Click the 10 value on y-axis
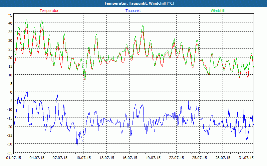267x166 pixels. click(10, 75)
